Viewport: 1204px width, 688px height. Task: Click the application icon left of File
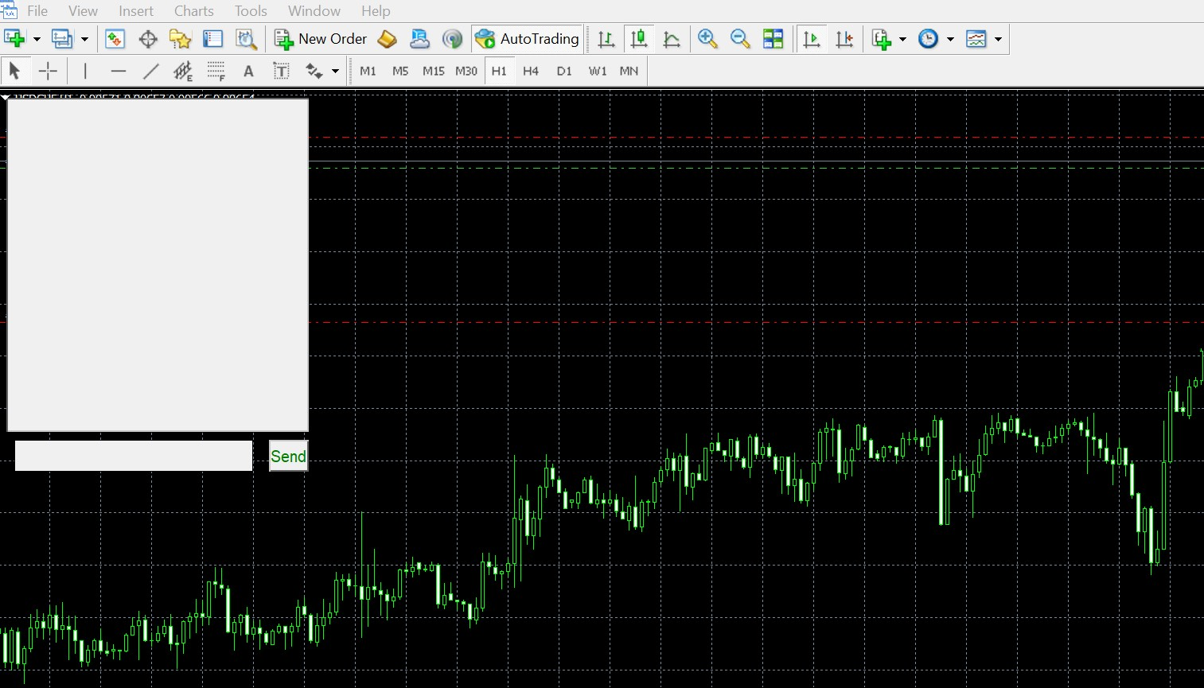tap(9, 10)
